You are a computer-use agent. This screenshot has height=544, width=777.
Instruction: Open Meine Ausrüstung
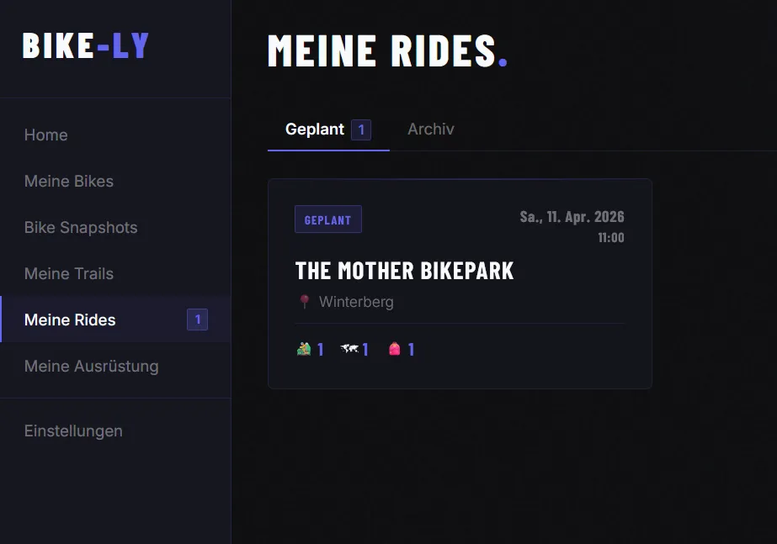[x=91, y=366]
